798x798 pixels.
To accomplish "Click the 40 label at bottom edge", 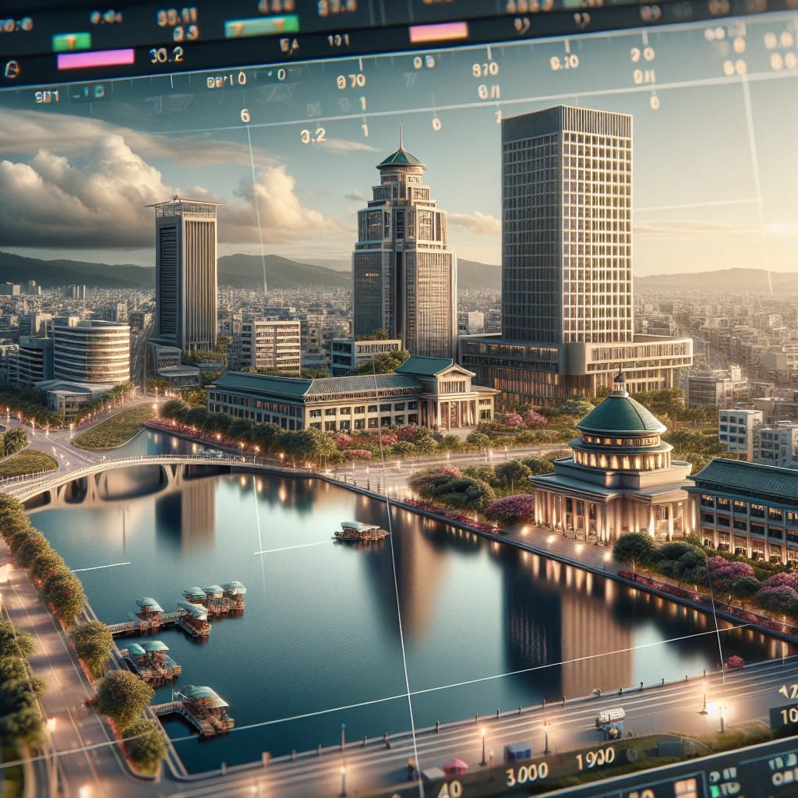I will pos(450,790).
